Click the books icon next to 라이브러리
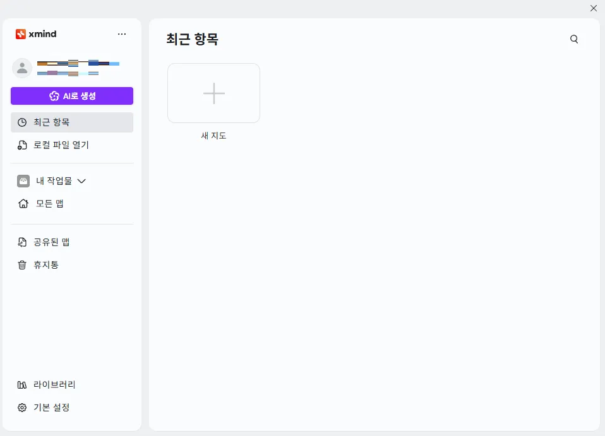The width and height of the screenshot is (605, 436). point(22,384)
